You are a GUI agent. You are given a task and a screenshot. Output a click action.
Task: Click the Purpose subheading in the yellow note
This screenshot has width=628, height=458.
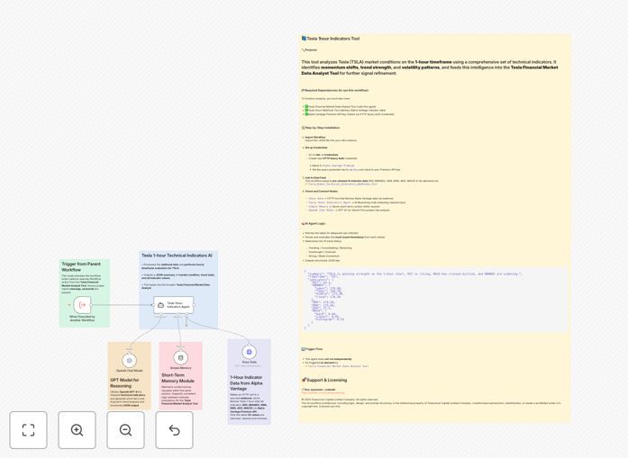[x=309, y=50]
